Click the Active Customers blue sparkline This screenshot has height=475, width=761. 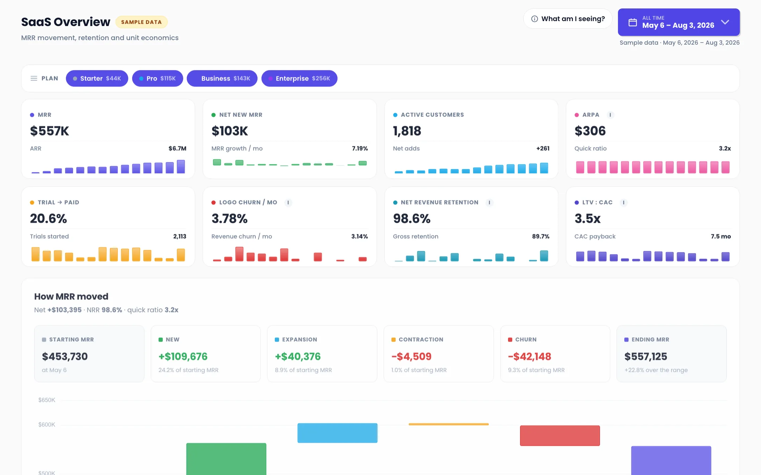point(471,168)
